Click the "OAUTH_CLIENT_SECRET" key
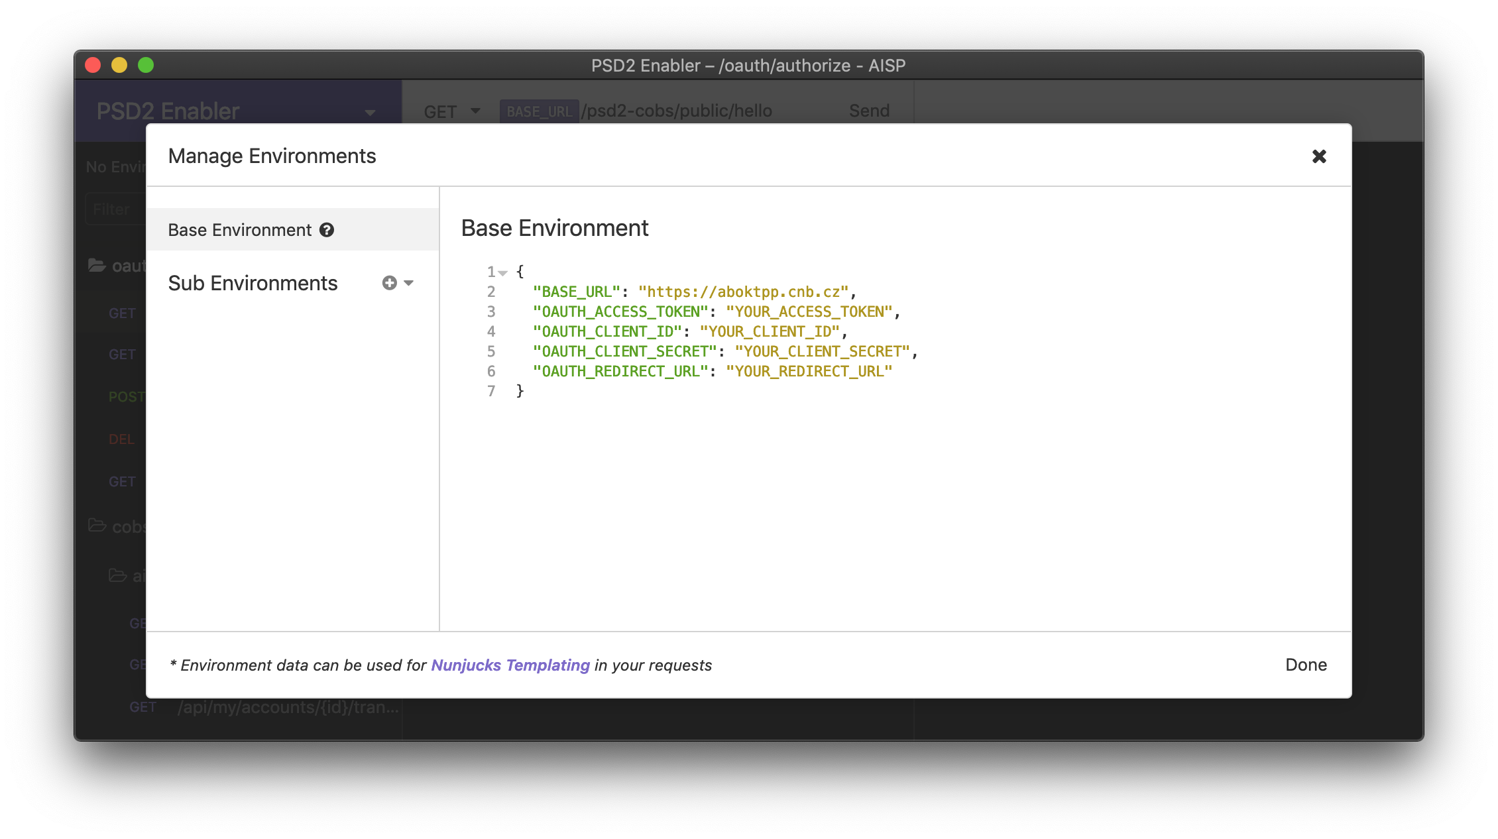Viewport: 1498px width, 839px height. point(625,351)
